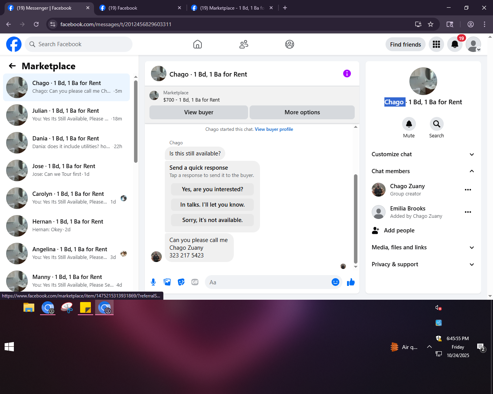Open the Snipping Tool taskbar icon
493x394 pixels.
pyautogui.click(x=67, y=307)
